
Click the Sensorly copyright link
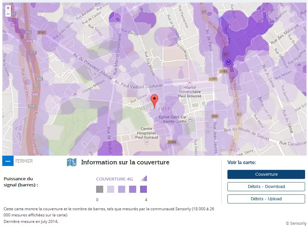tap(296, 223)
